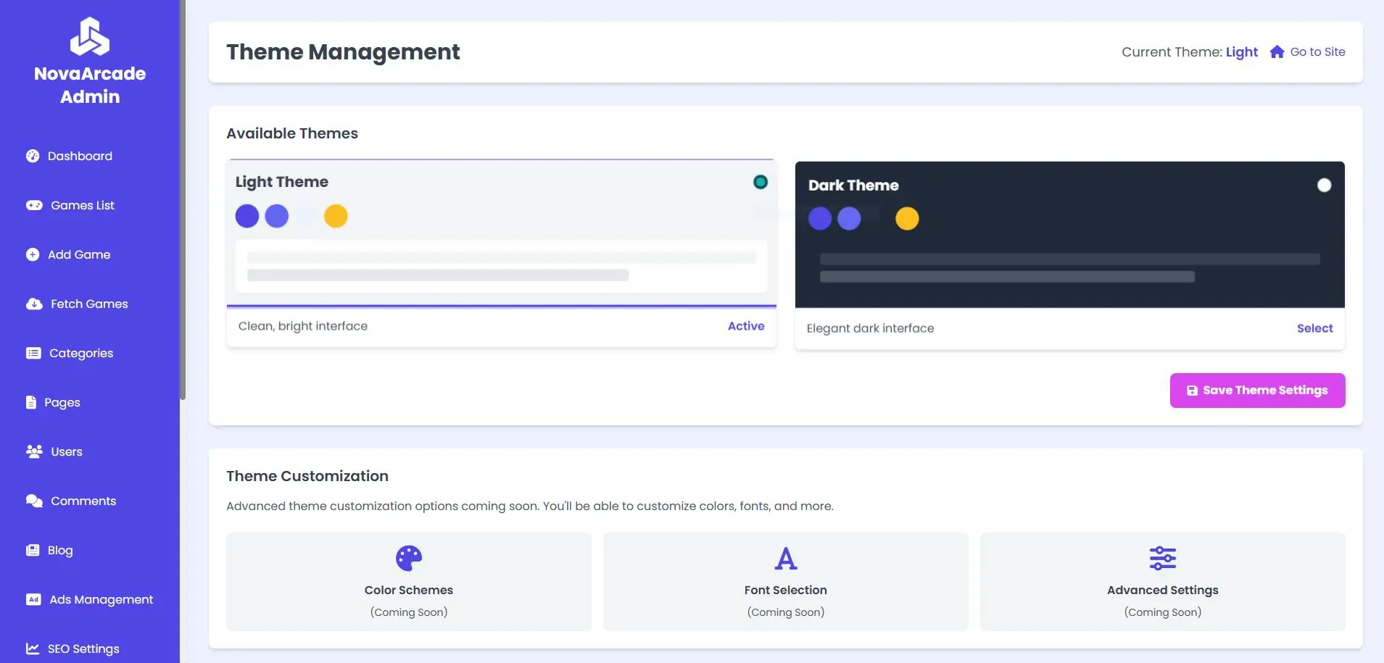The height and width of the screenshot is (663, 1384).
Task: Select the Dark Theme radio button
Action: 1324,185
